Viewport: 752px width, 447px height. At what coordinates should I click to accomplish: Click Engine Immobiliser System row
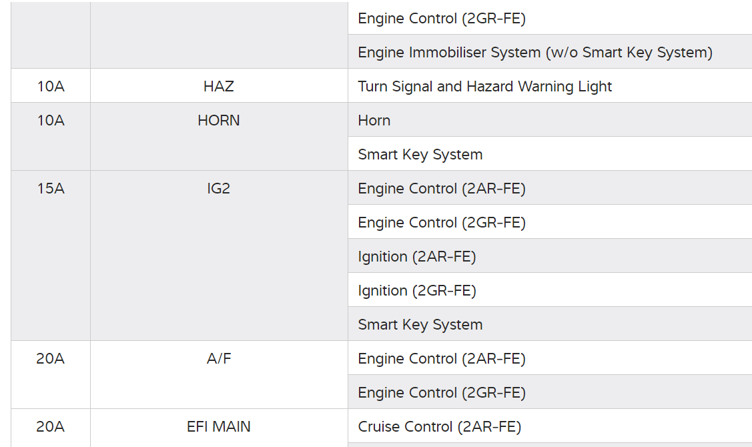click(x=534, y=52)
